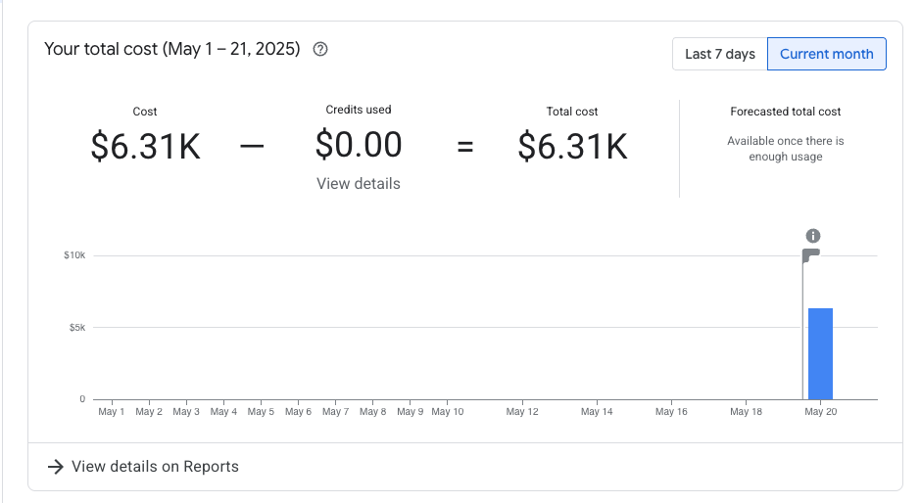Image resolution: width=920 pixels, height=503 pixels.
Task: Click the $0.00 Credits used amount
Action: (x=359, y=146)
